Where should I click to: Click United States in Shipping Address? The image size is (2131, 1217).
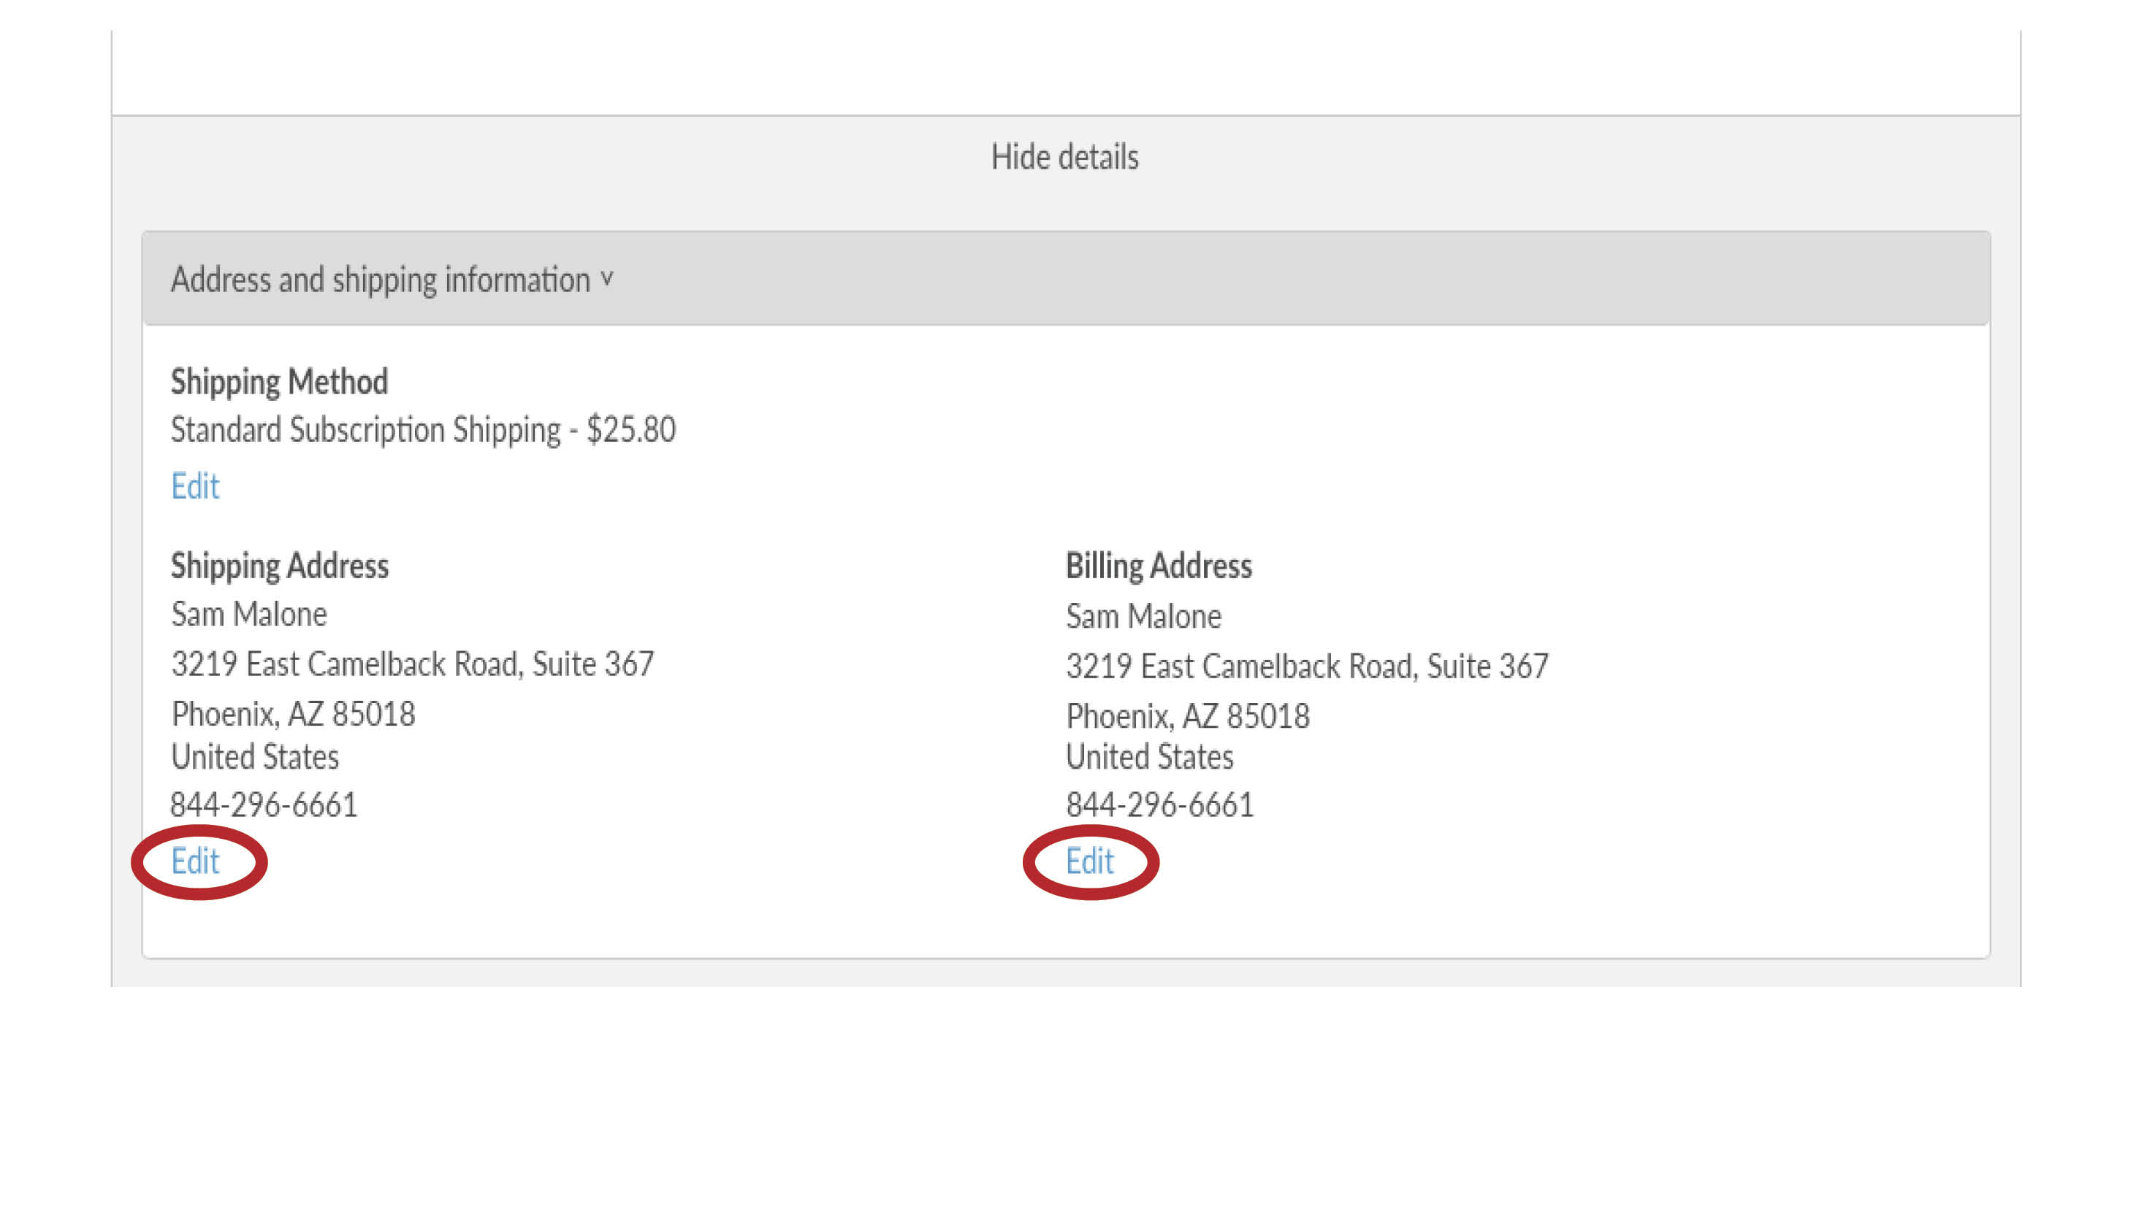[x=255, y=757]
